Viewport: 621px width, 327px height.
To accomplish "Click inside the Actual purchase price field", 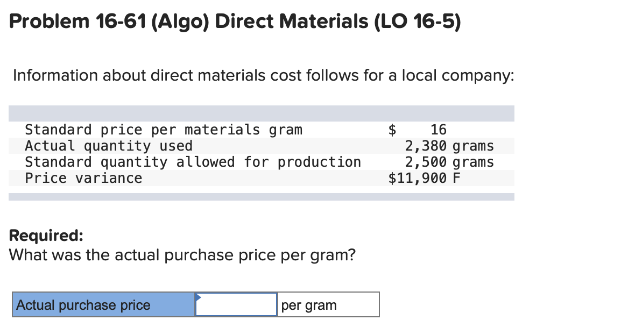I will [237, 304].
